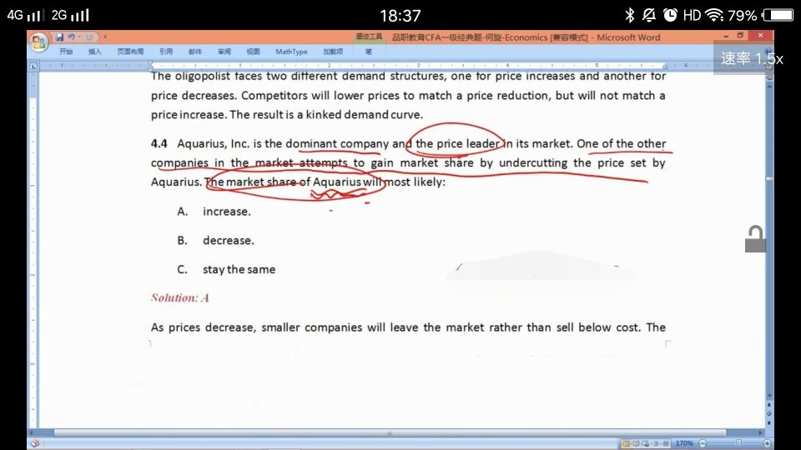Viewport: 801px width, 450px height.
Task: Click the restore-down window button
Action: coord(740,36)
